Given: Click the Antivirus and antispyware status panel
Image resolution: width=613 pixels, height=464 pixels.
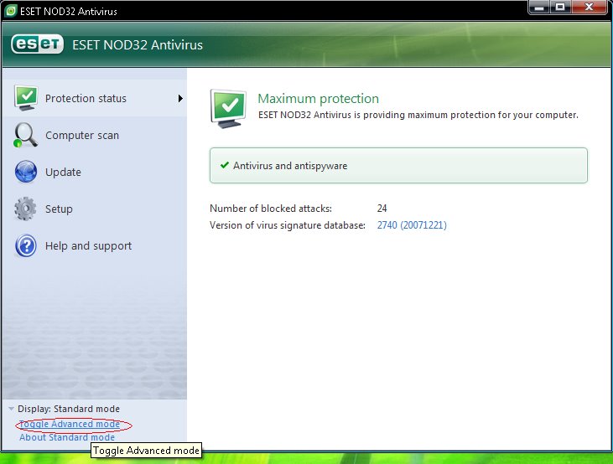Looking at the screenshot, I should pyautogui.click(x=398, y=165).
